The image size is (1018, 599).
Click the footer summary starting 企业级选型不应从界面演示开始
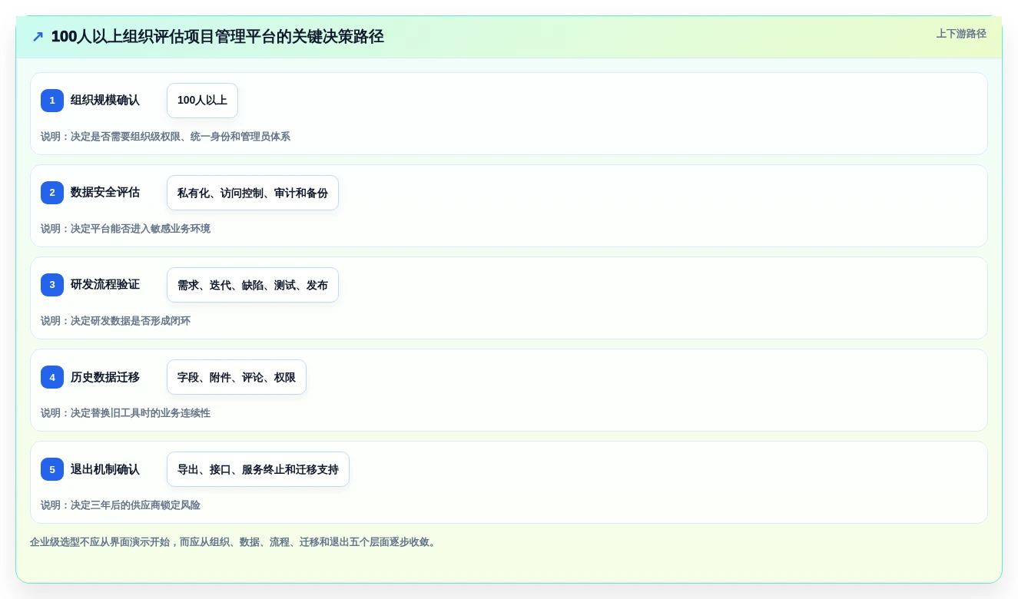[x=234, y=542]
